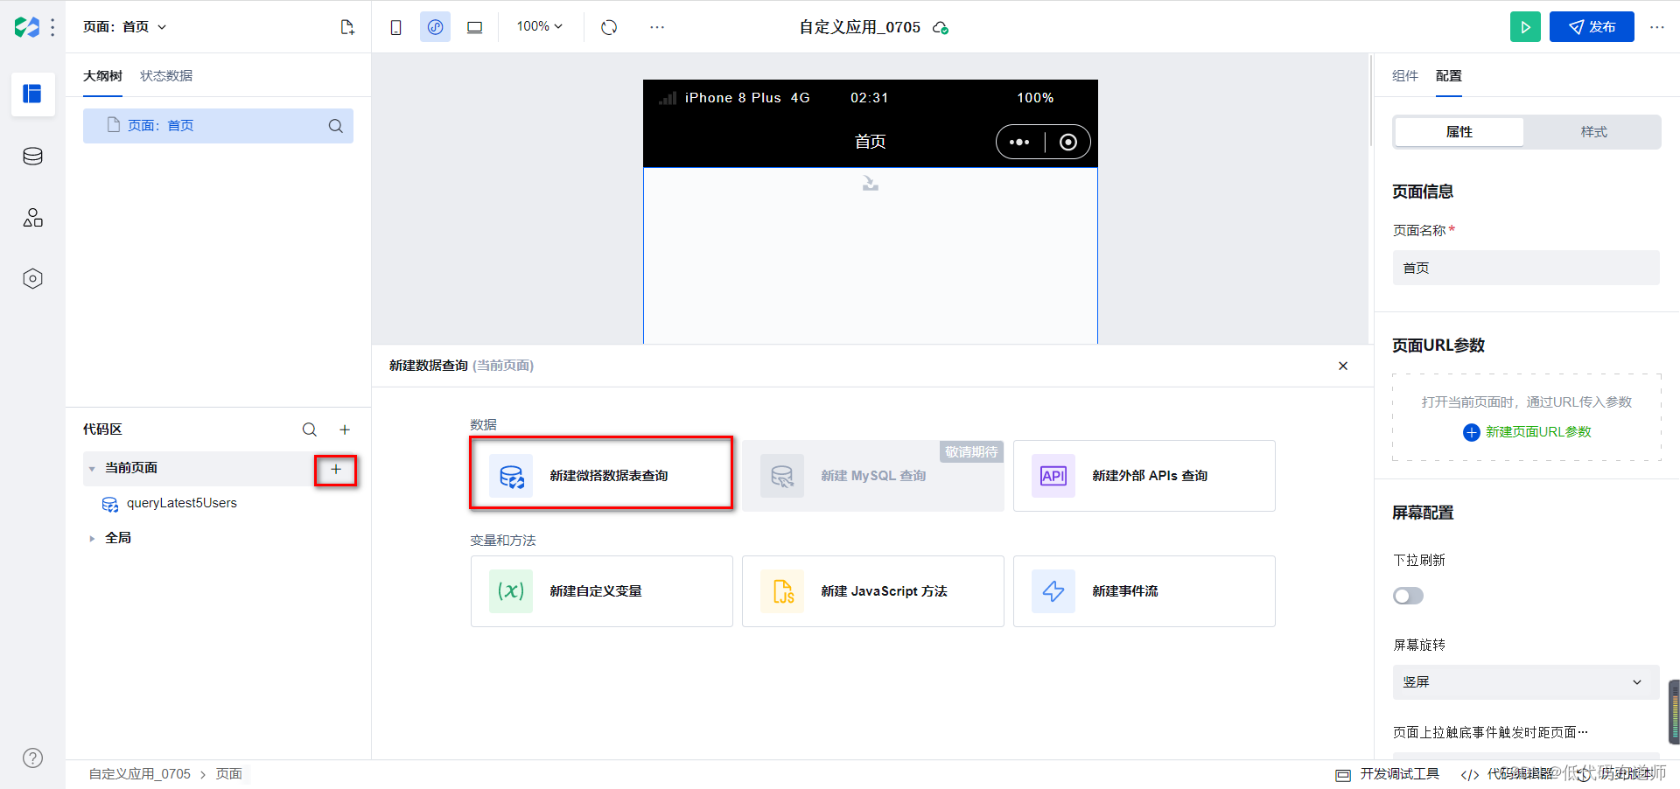
Task: Click the phone preview title 首页
Action: tap(871, 142)
